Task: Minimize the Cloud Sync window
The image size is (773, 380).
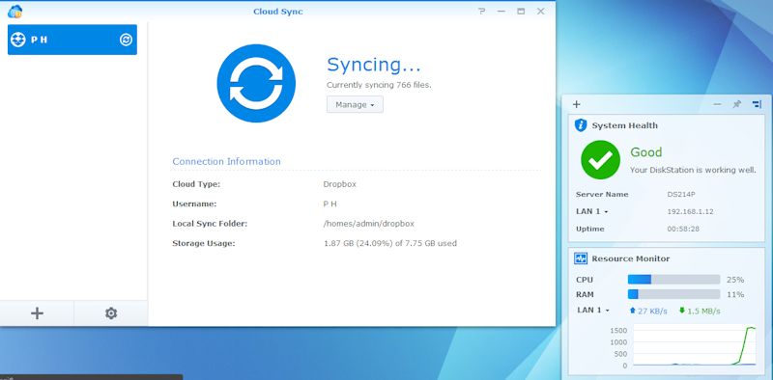Action: coord(501,12)
